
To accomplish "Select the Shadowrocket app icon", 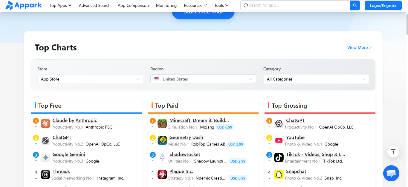I will click(162, 157).
